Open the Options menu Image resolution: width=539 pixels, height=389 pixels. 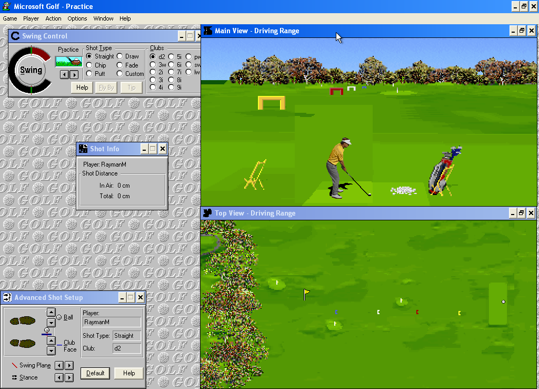click(77, 18)
